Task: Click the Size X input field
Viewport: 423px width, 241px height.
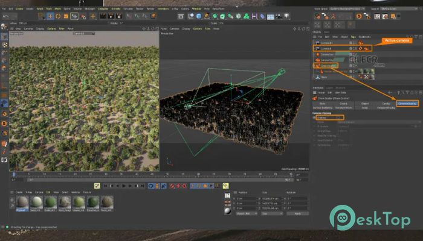Action: click(272, 198)
